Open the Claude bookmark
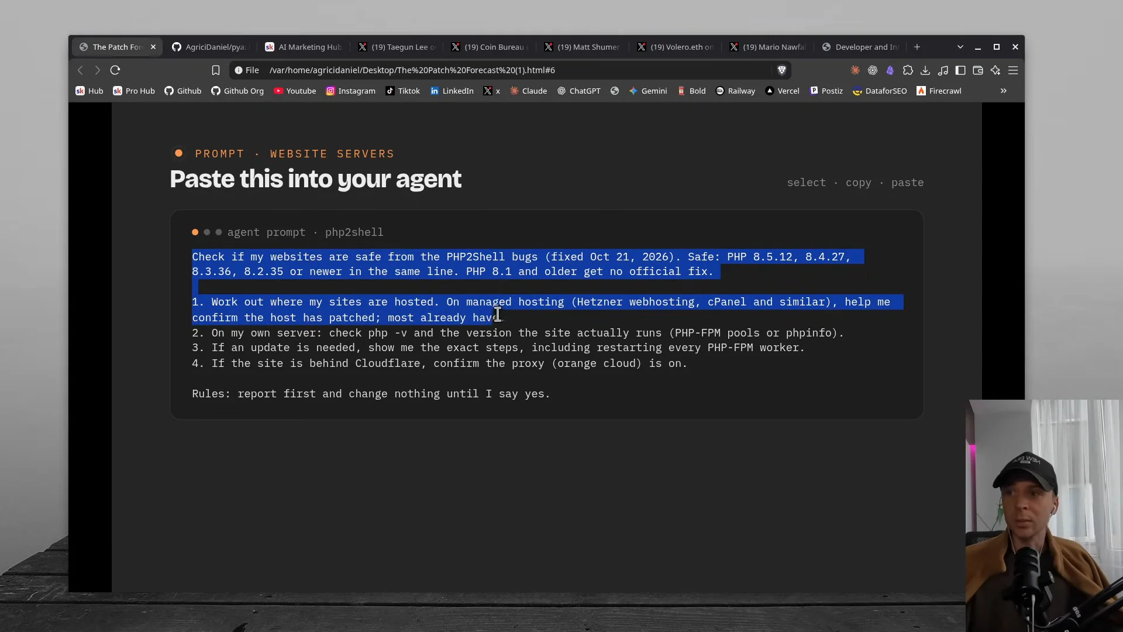 tap(528, 91)
